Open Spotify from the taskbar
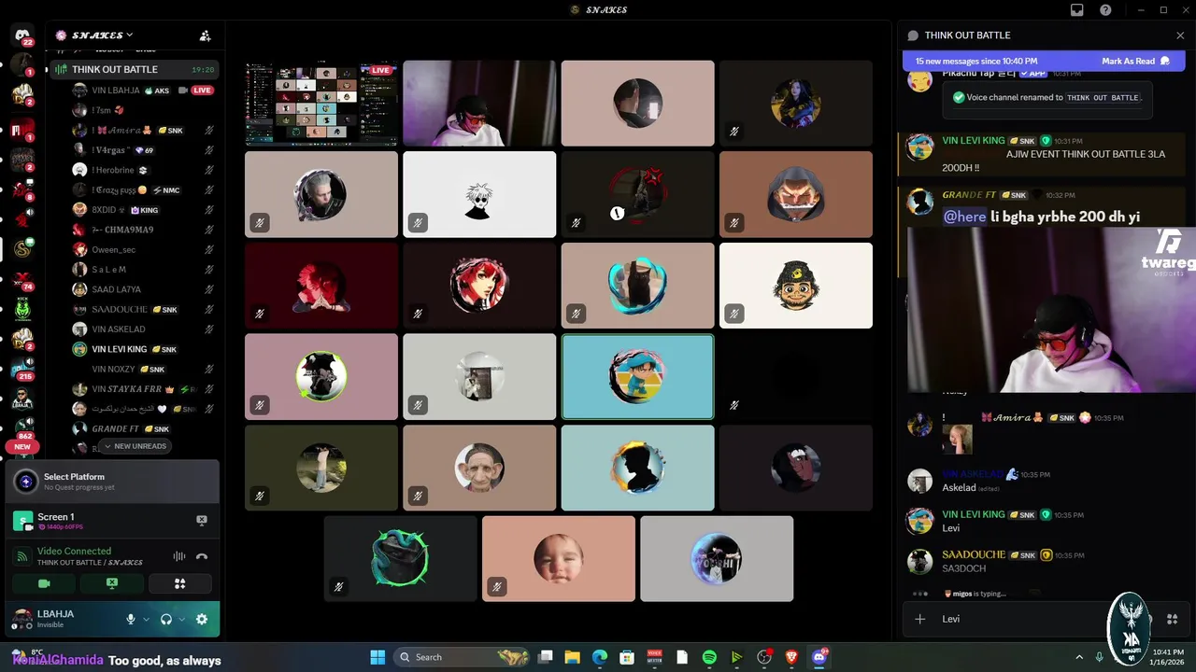Image resolution: width=1196 pixels, height=672 pixels. tap(709, 657)
